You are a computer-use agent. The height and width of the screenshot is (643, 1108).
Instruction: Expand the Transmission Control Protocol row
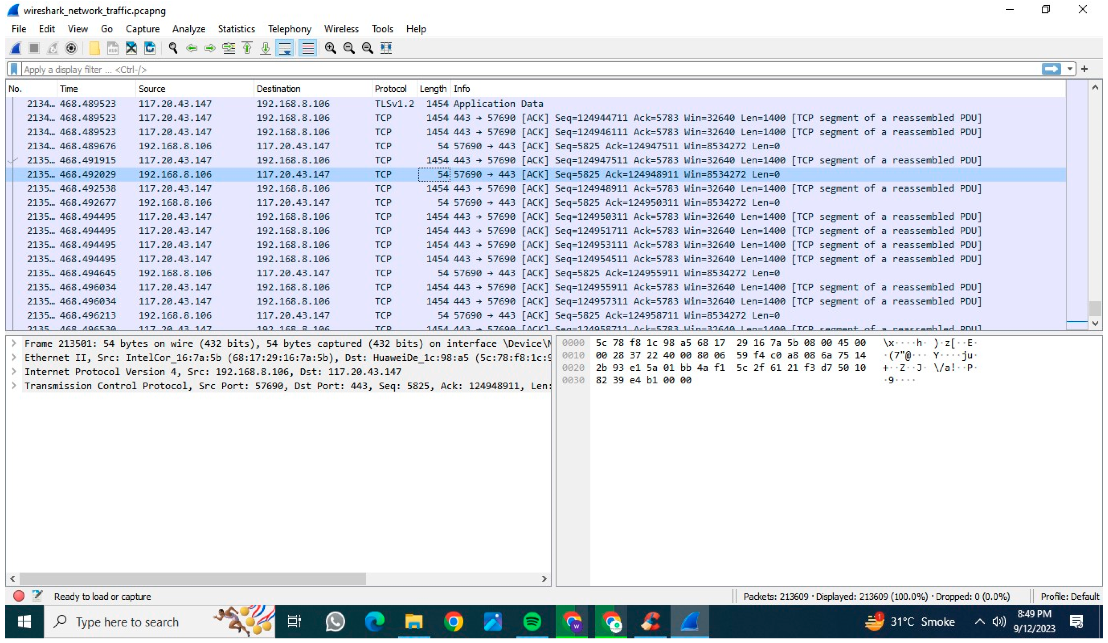coord(14,386)
